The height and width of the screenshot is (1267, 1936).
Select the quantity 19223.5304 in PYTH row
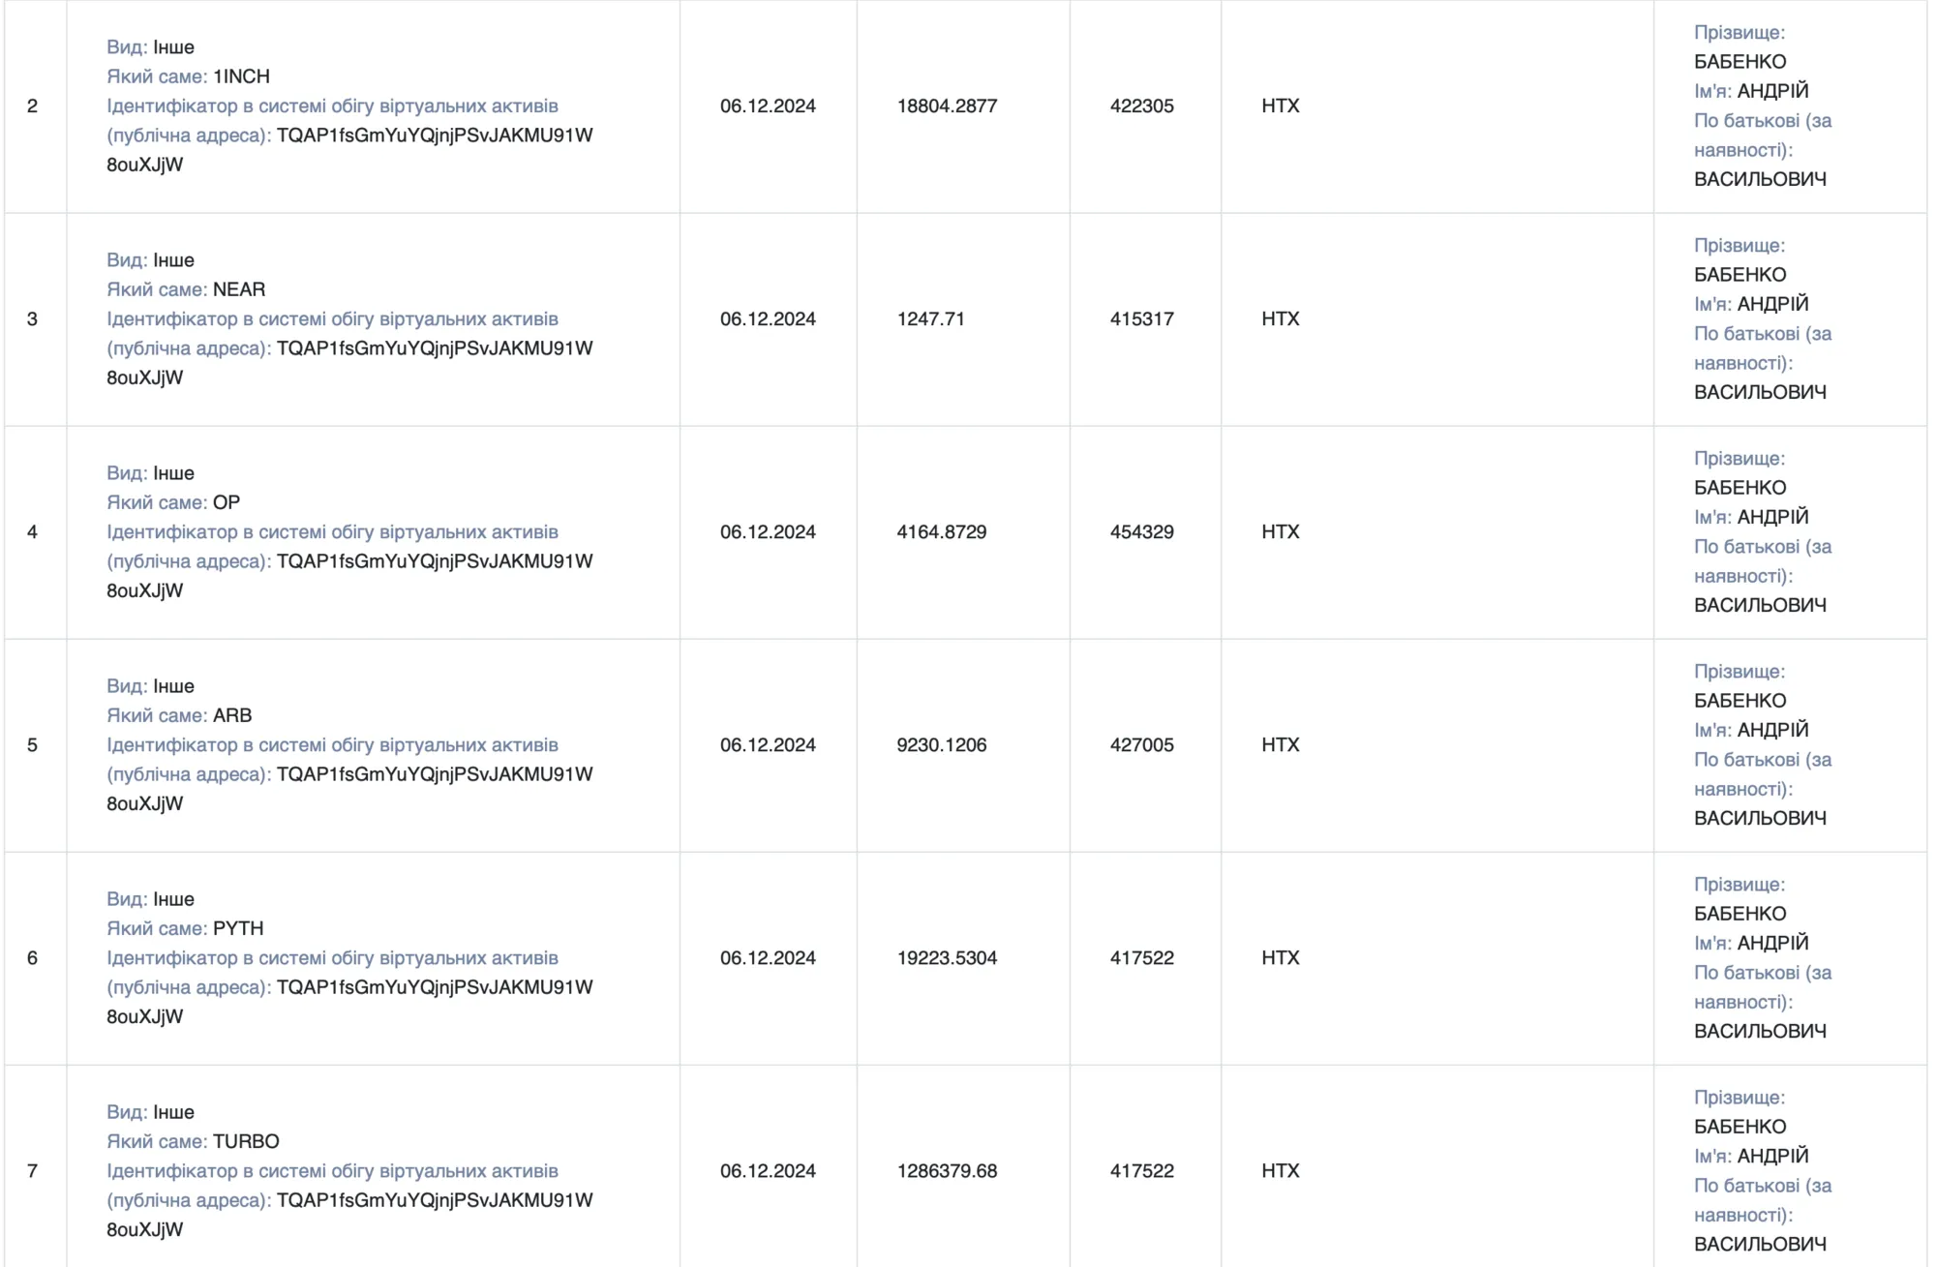[x=947, y=957]
